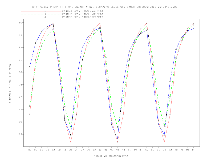
Task: Click x-axis tick label 60
Action: [x=147, y=150]
